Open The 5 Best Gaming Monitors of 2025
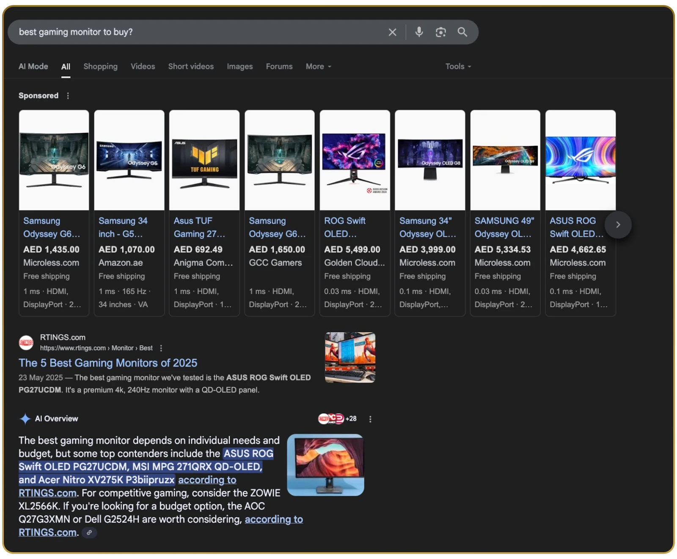 [x=108, y=363]
